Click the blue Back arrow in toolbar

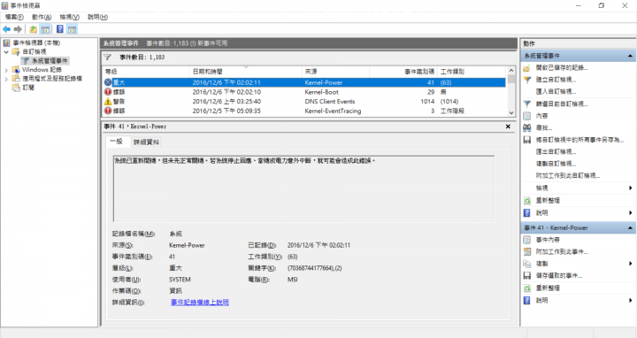click(6, 29)
